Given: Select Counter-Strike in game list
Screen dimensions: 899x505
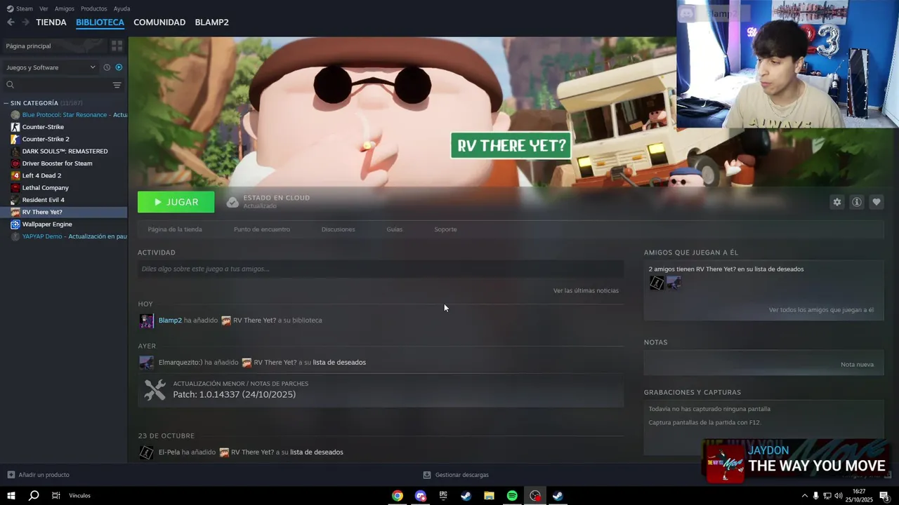Looking at the screenshot, I should 43,127.
